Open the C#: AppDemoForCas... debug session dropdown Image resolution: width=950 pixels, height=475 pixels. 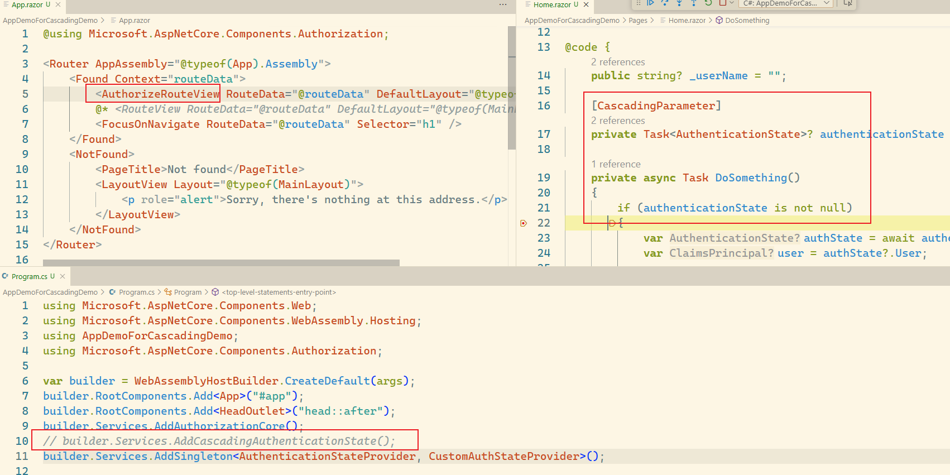point(786,3)
